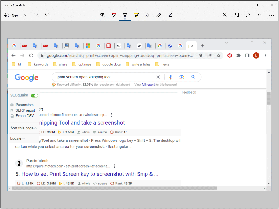Open the Snipping Tool and take a screenshot result
Viewport: 279px width, 209px height.
[x=82, y=123]
